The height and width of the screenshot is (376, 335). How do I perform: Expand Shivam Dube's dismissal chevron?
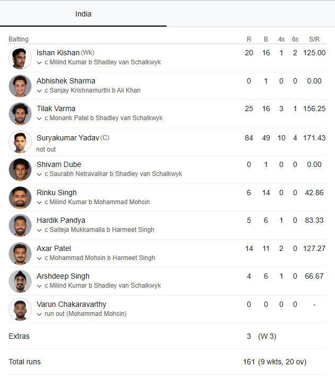[39, 174]
